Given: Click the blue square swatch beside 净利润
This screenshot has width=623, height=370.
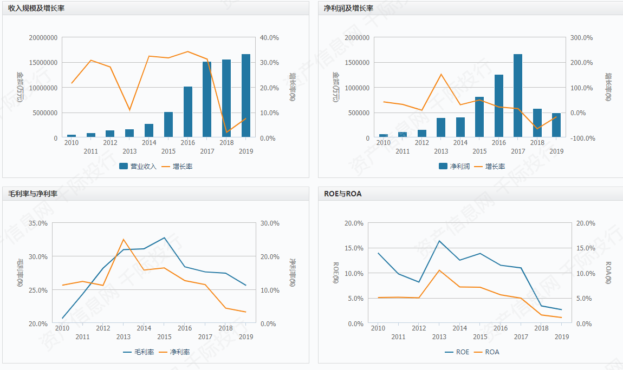Looking at the screenshot, I should (443, 167).
